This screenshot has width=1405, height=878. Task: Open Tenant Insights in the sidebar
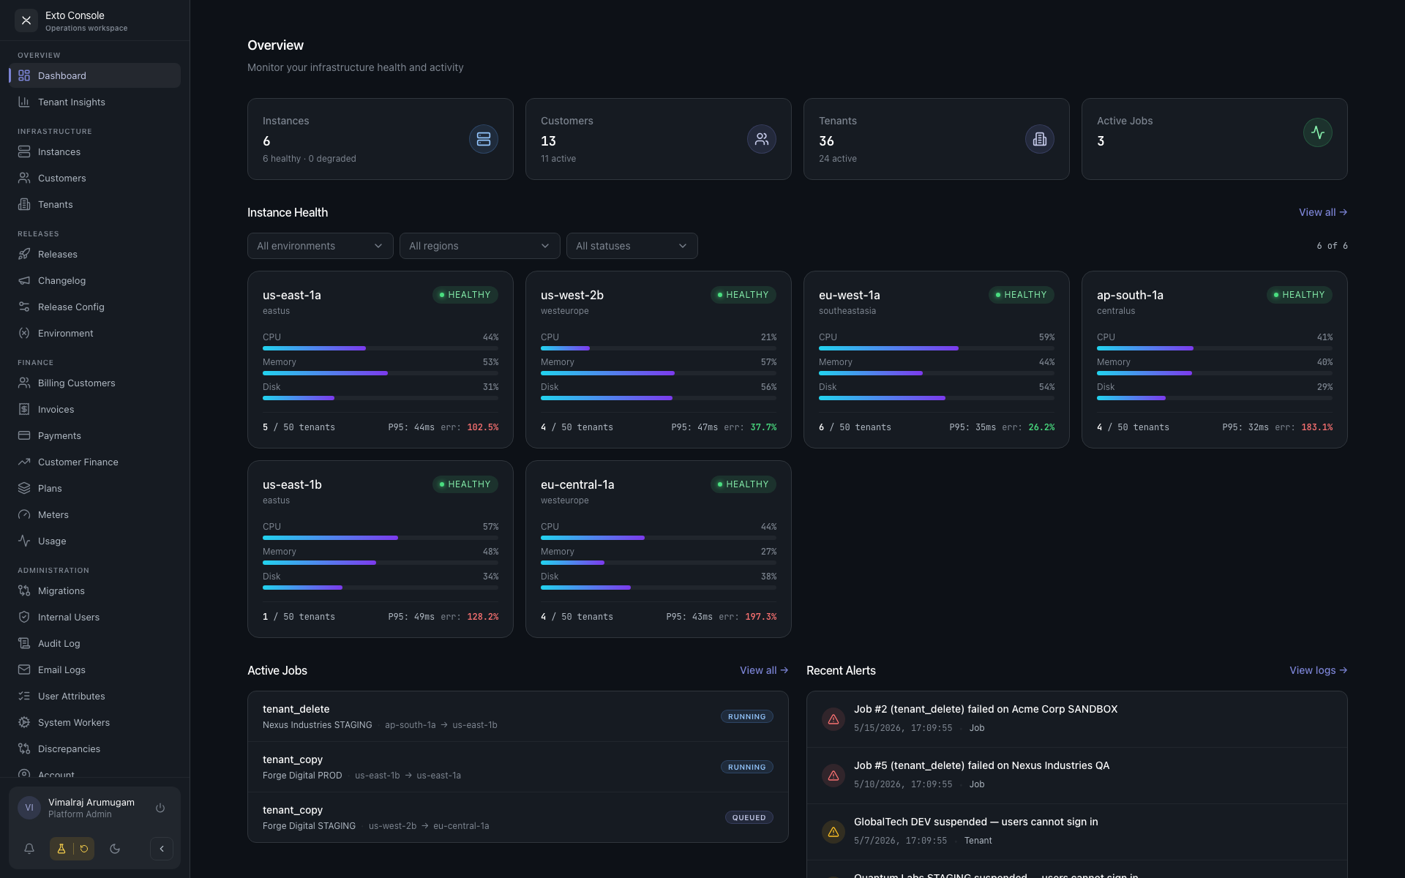pyautogui.click(x=94, y=102)
